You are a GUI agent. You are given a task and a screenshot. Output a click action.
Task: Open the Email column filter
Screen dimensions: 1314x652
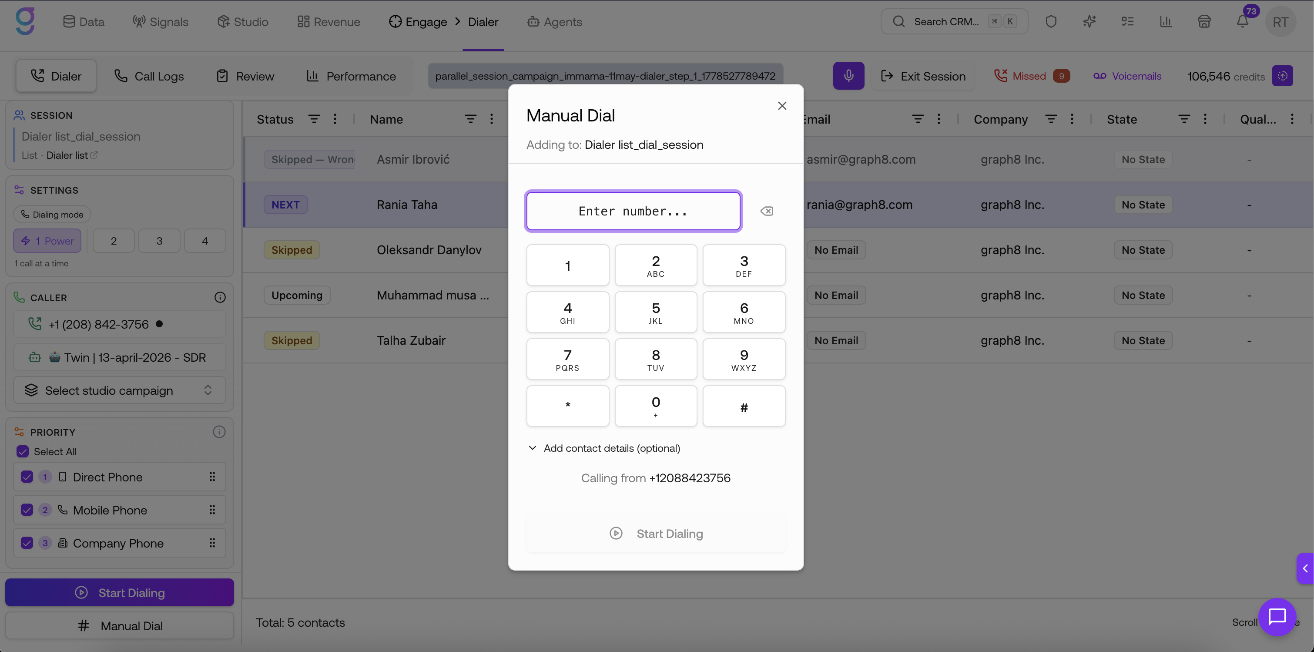coord(917,119)
